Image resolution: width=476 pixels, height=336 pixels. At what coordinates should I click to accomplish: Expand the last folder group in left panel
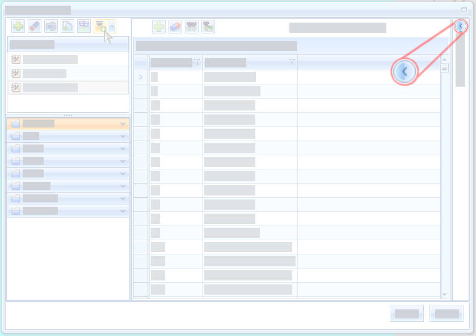[x=123, y=211]
